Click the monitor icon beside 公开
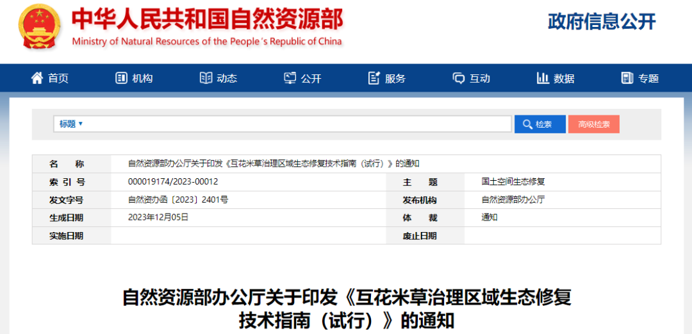 [290, 78]
